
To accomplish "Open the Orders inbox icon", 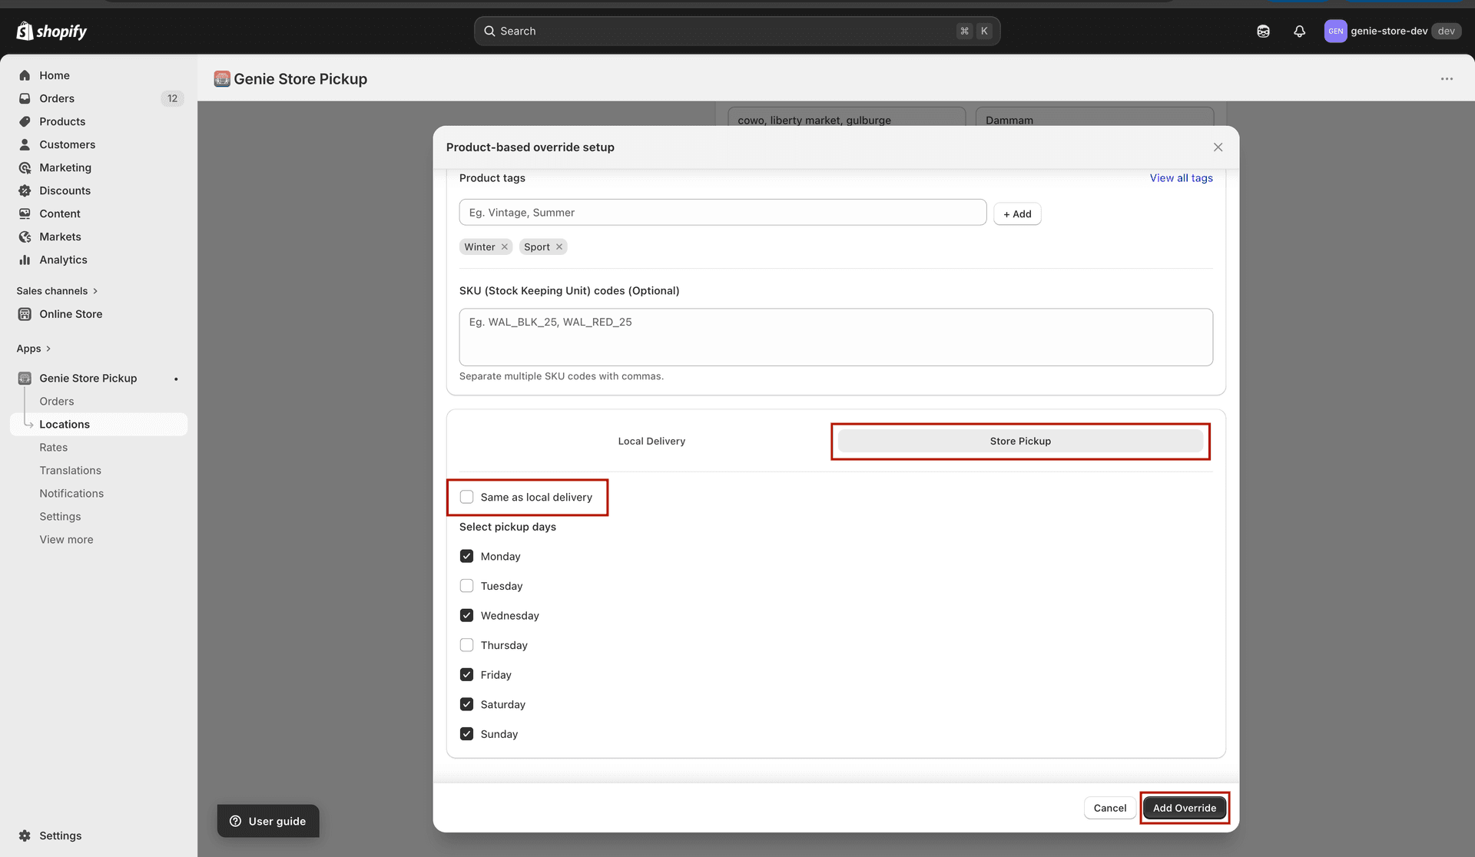I will point(25,98).
